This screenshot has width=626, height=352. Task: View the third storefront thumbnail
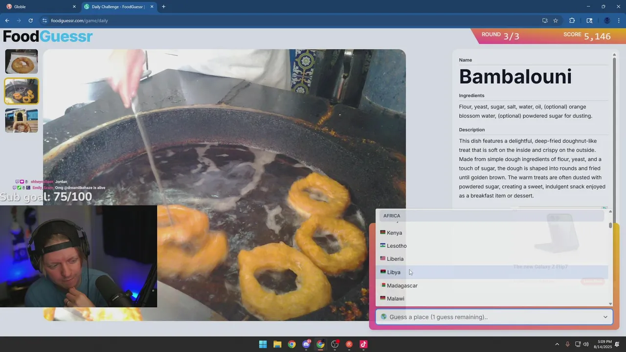[22, 121]
